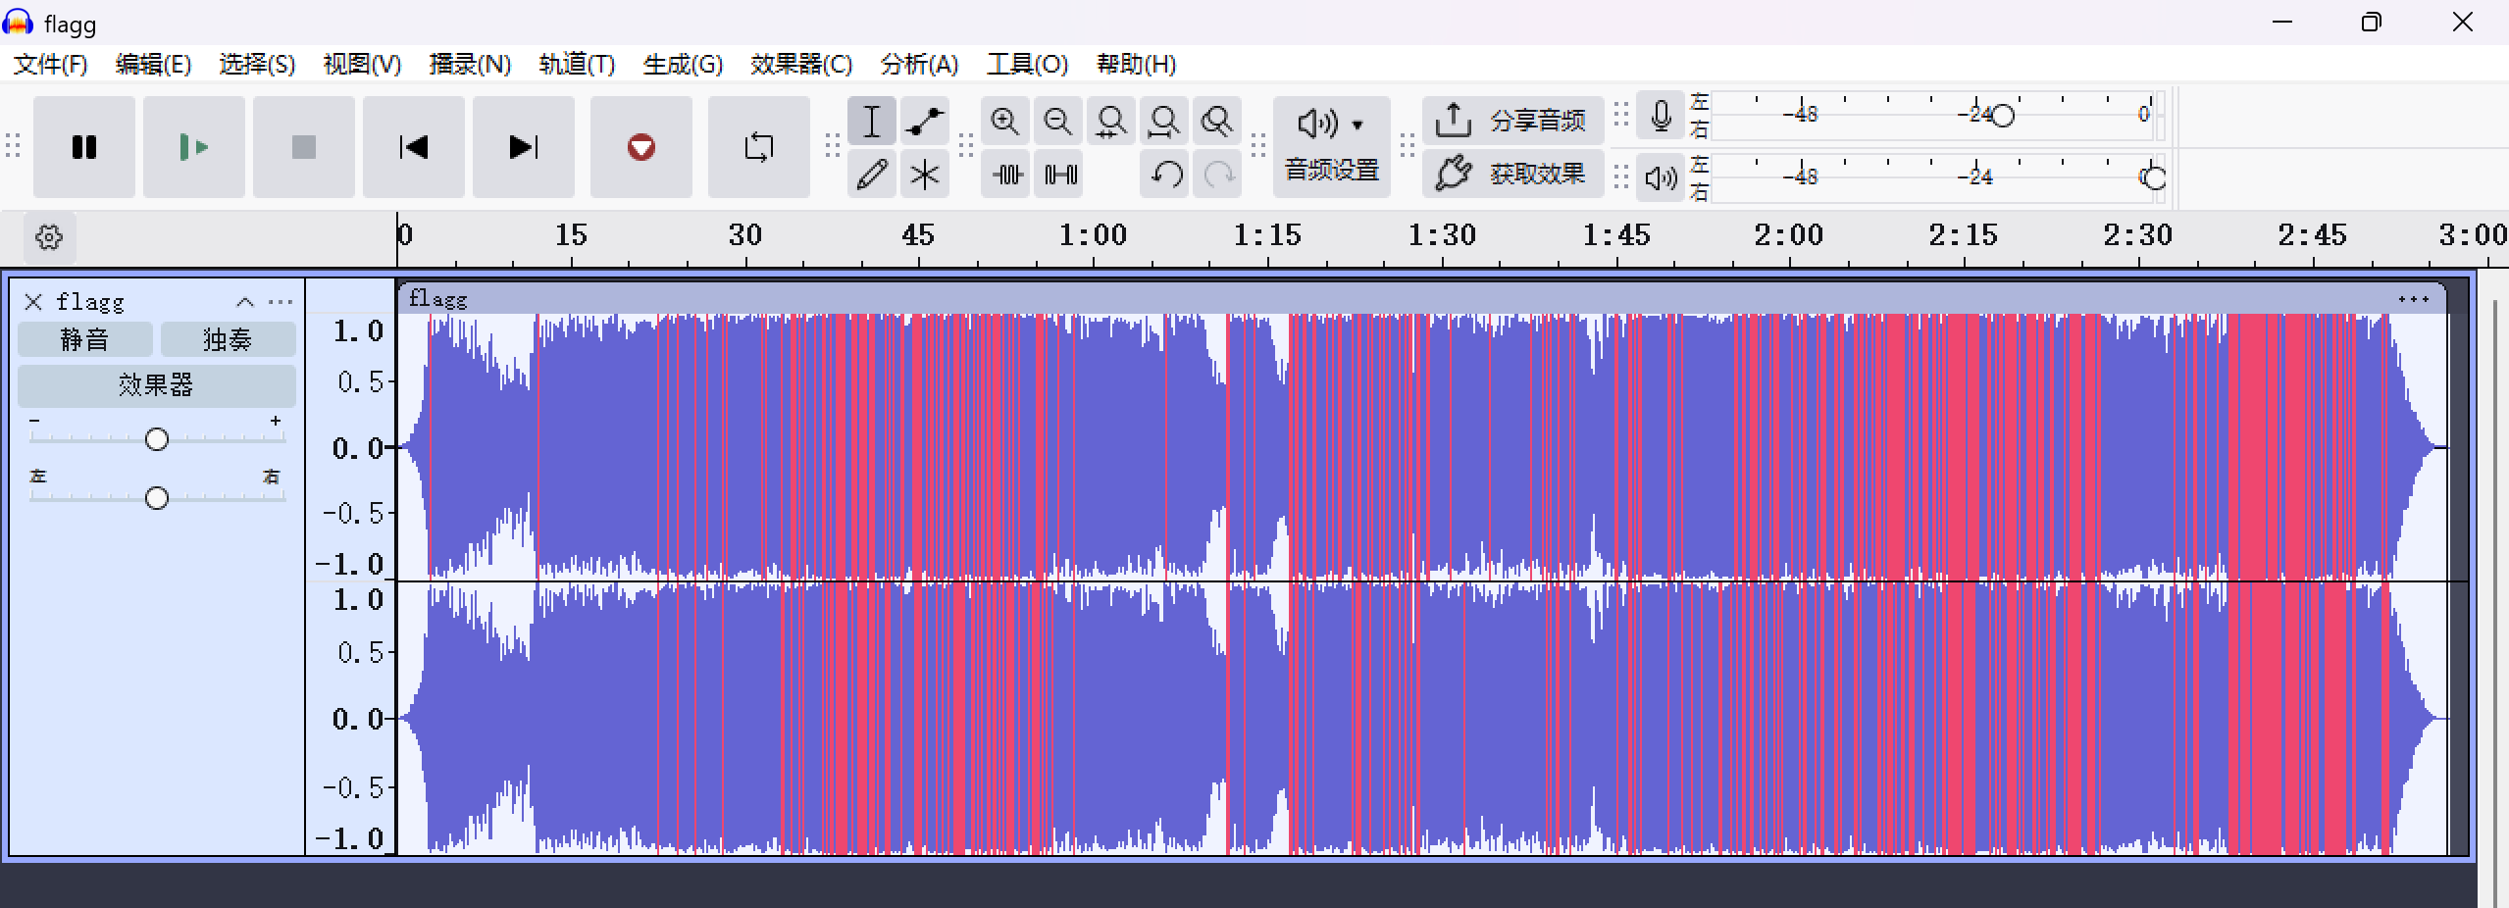Mute the flagg track with 静音
The height and width of the screenshot is (908, 2509).
click(85, 339)
